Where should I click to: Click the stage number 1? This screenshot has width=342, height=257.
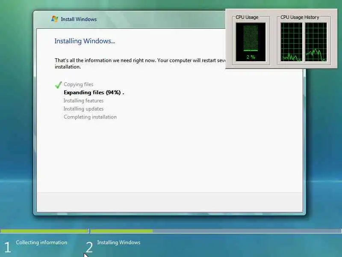7,248
